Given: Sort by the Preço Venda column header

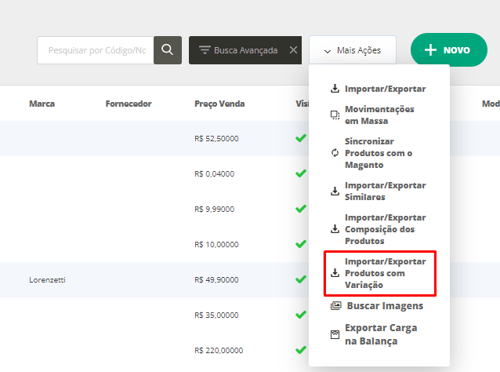Looking at the screenshot, I should [219, 104].
